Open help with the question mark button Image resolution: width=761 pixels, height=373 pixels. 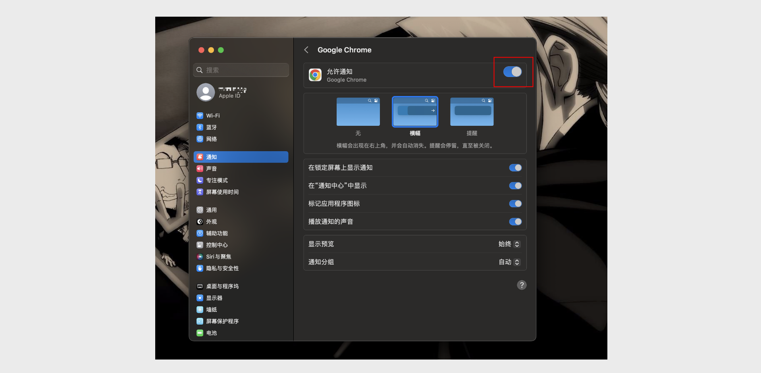522,285
